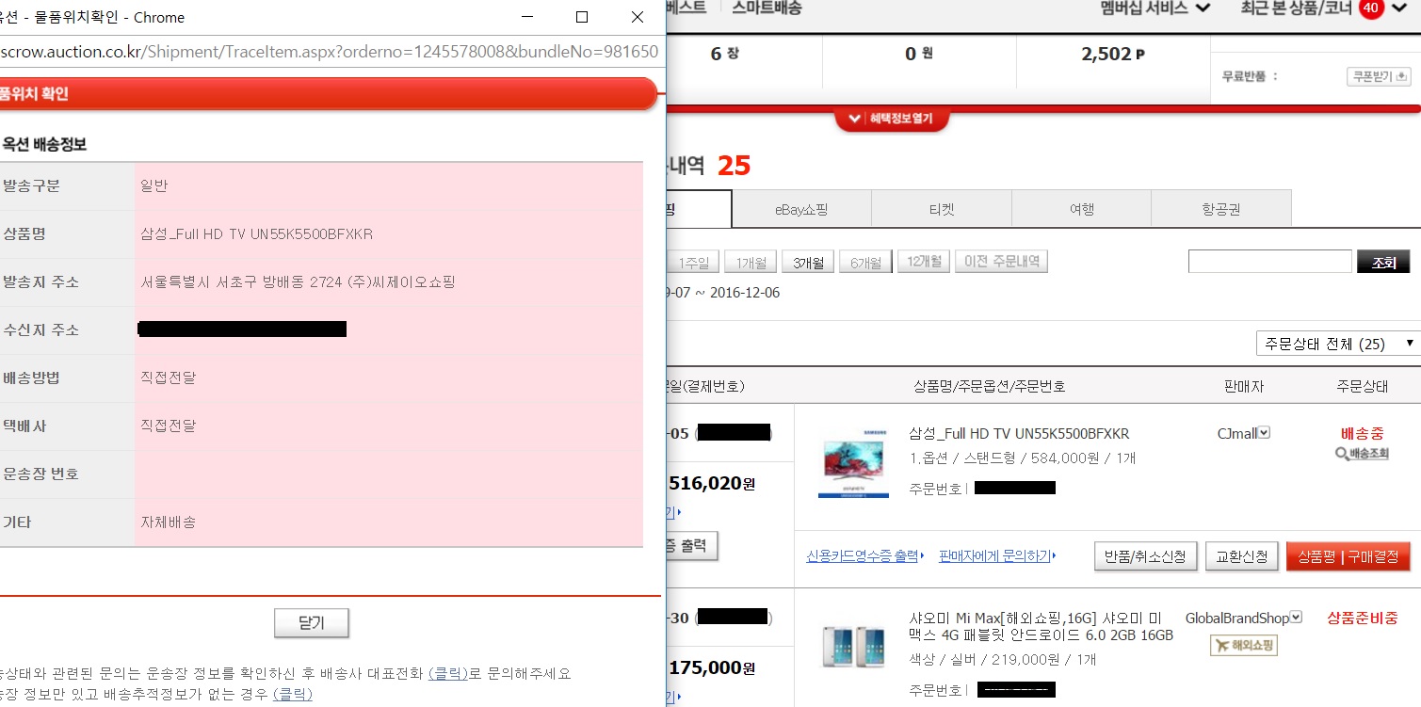Click the 판매자에게 문의하기 link
1421x707 pixels.
(x=996, y=556)
